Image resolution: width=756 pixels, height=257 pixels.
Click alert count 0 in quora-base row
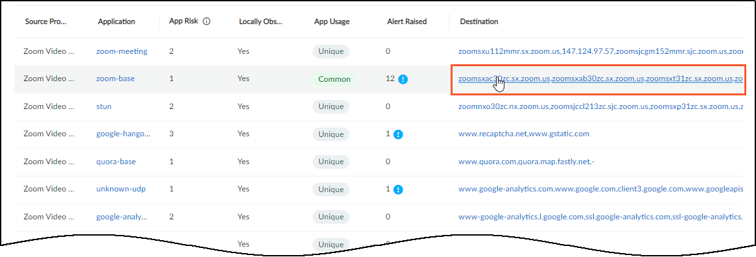pyautogui.click(x=388, y=162)
